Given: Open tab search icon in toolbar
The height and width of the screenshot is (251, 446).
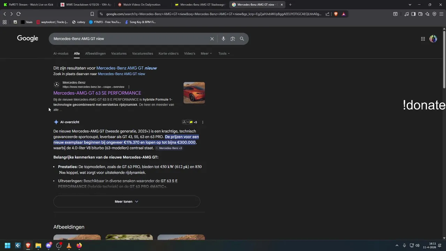Looking at the screenshot, I should [395, 14].
